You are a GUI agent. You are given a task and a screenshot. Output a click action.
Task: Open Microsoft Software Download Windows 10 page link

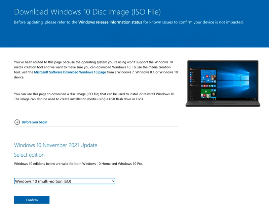coord(70,72)
